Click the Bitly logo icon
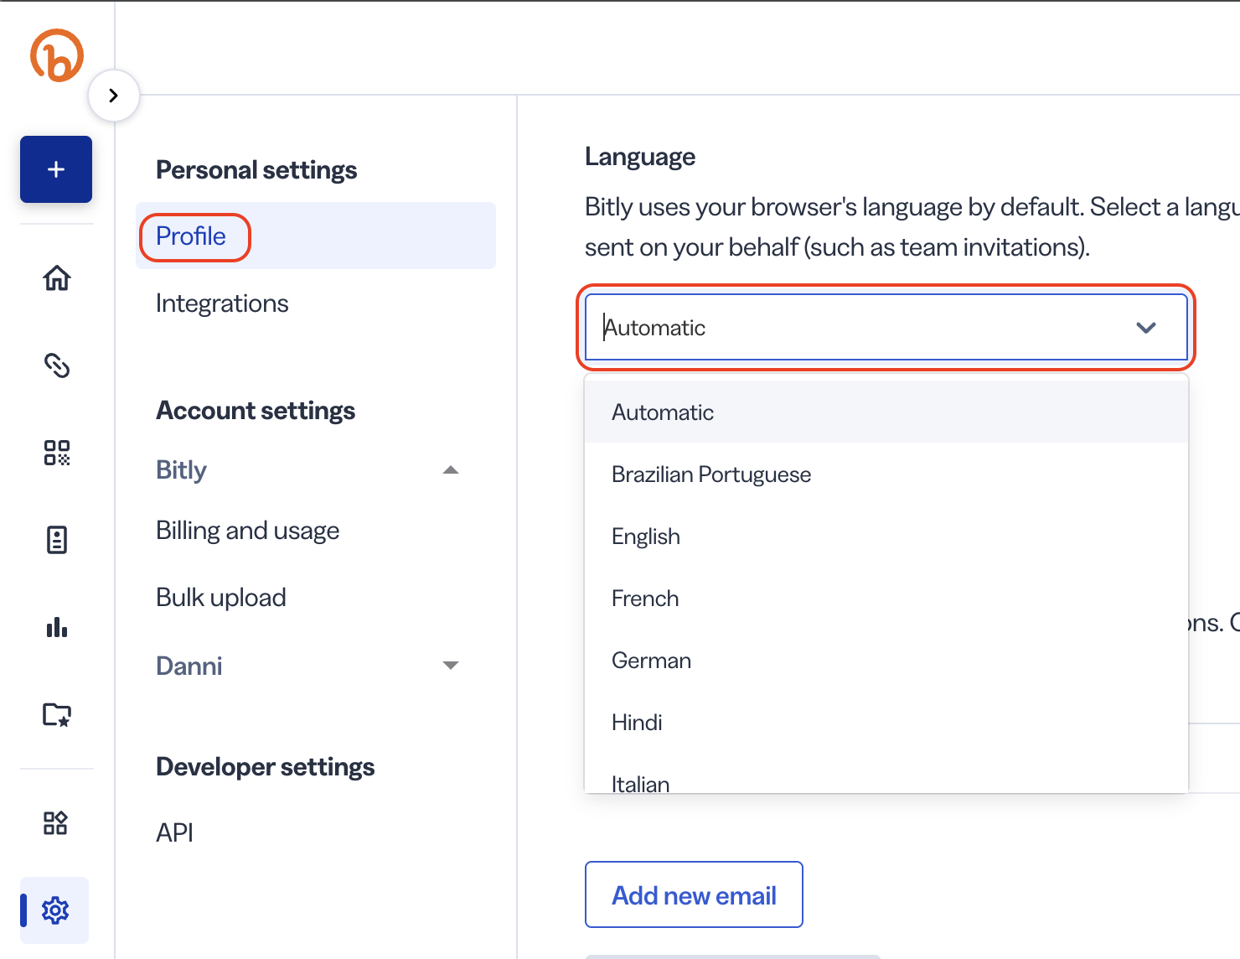The height and width of the screenshot is (959, 1240). click(57, 55)
